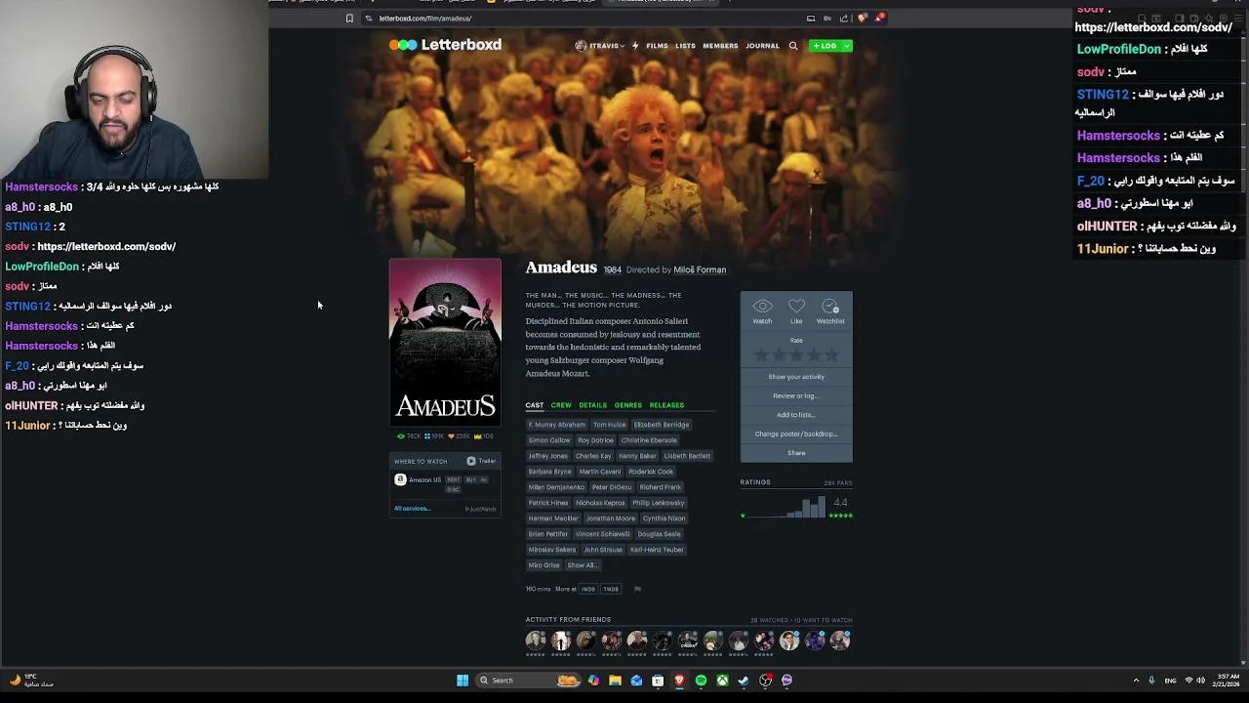Image resolution: width=1249 pixels, height=703 pixels.
Task: Switch to the DETAILS tab
Action: [x=592, y=405]
